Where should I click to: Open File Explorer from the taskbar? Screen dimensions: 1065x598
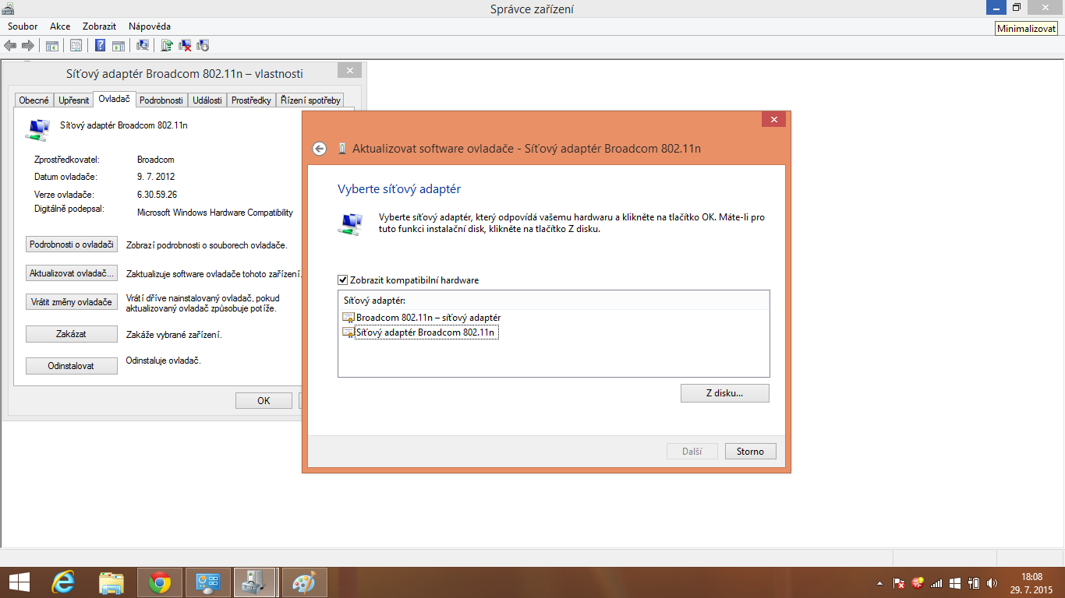click(111, 582)
